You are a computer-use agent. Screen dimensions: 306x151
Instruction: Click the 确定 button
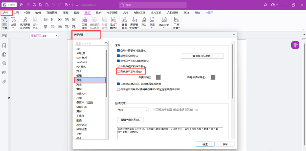click(205, 144)
